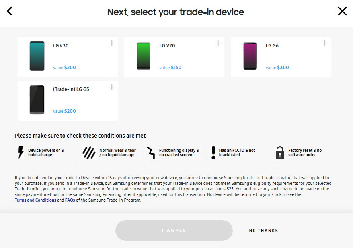
Task: Open the FAQs link
Action: [70, 200]
